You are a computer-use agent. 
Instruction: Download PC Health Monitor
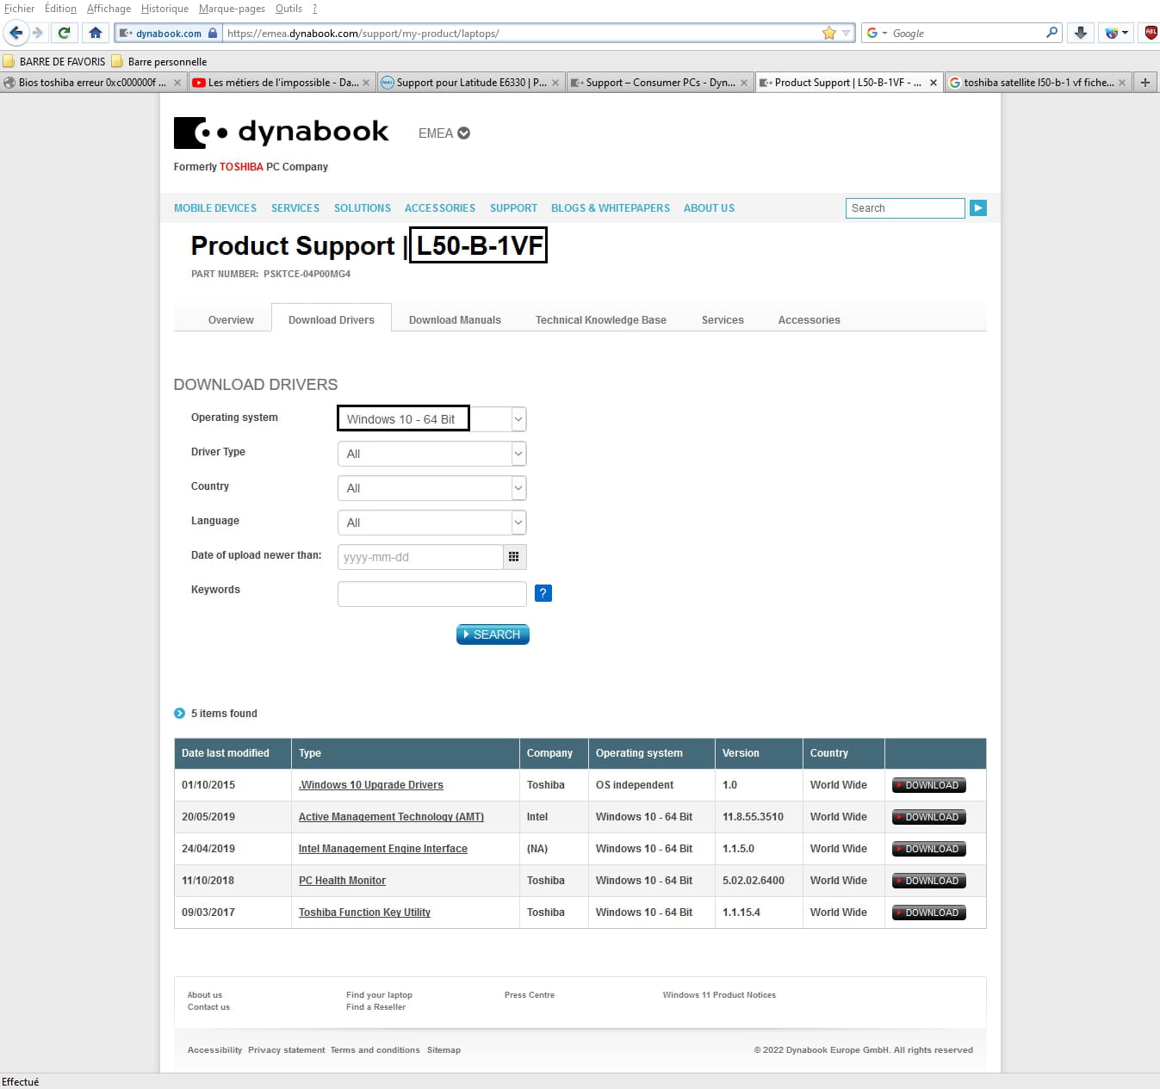[x=929, y=881]
